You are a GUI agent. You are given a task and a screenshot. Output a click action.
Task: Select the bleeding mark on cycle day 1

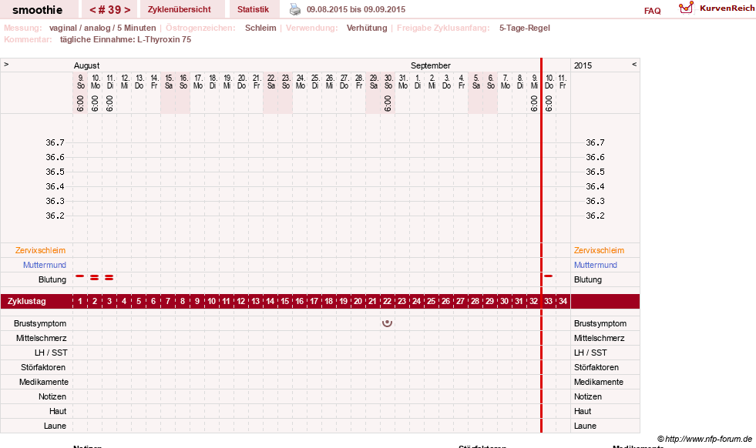tap(80, 276)
